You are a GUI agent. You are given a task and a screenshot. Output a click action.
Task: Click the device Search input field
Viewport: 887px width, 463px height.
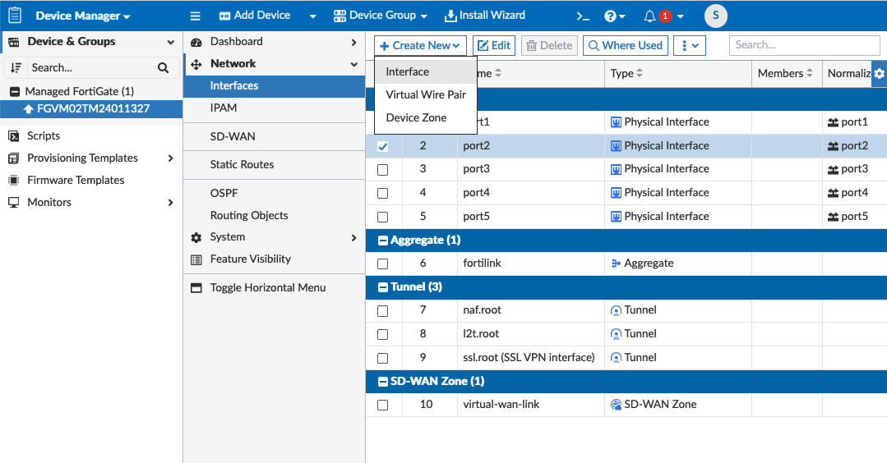point(90,68)
